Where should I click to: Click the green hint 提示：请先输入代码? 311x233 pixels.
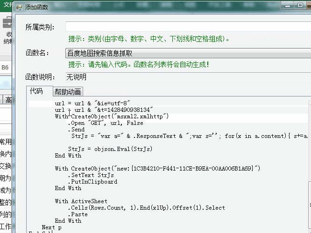point(139,64)
